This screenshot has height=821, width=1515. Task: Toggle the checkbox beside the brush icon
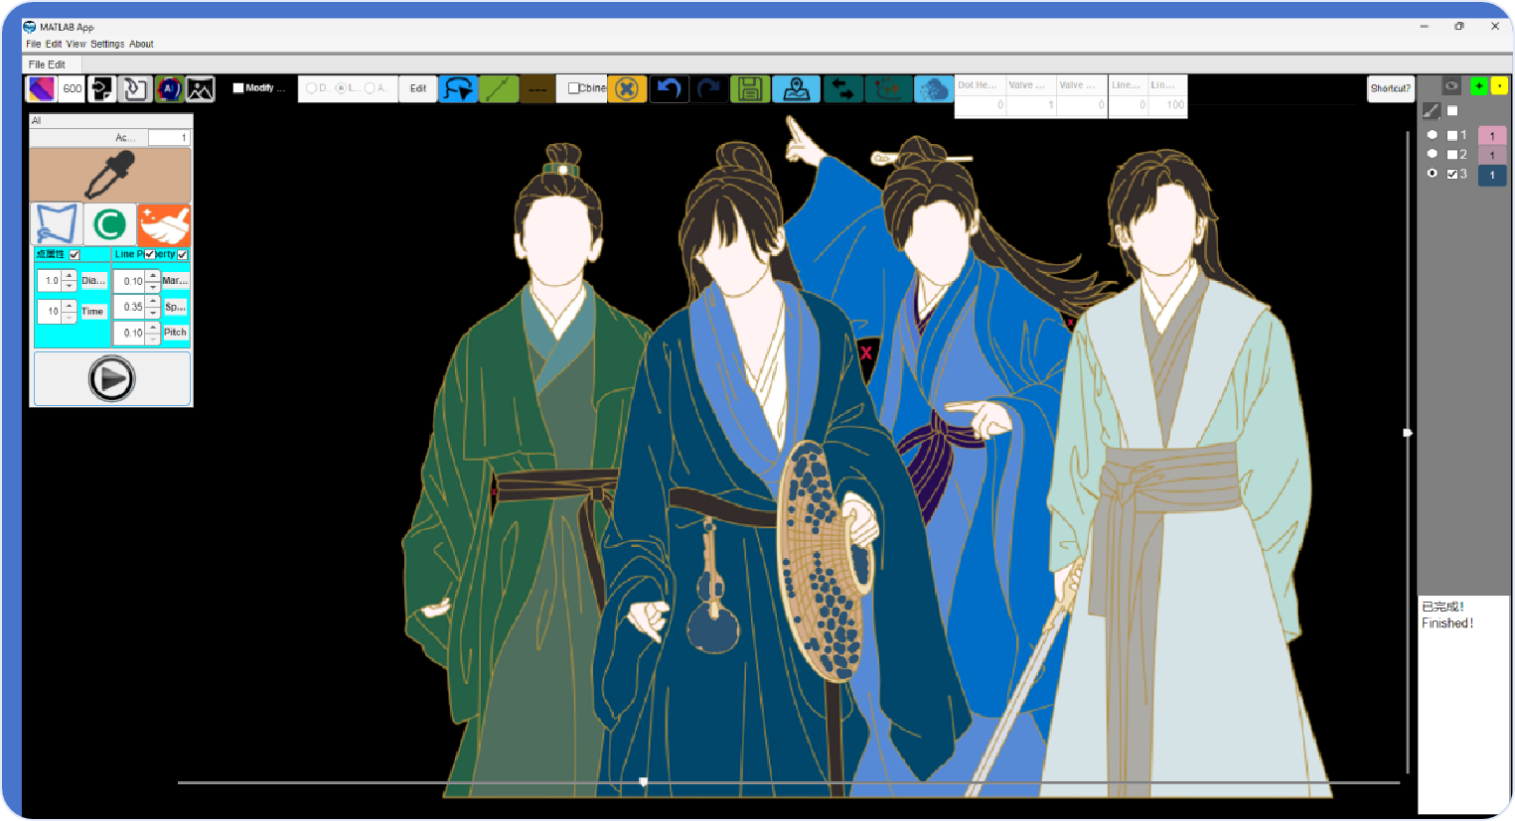(1452, 111)
